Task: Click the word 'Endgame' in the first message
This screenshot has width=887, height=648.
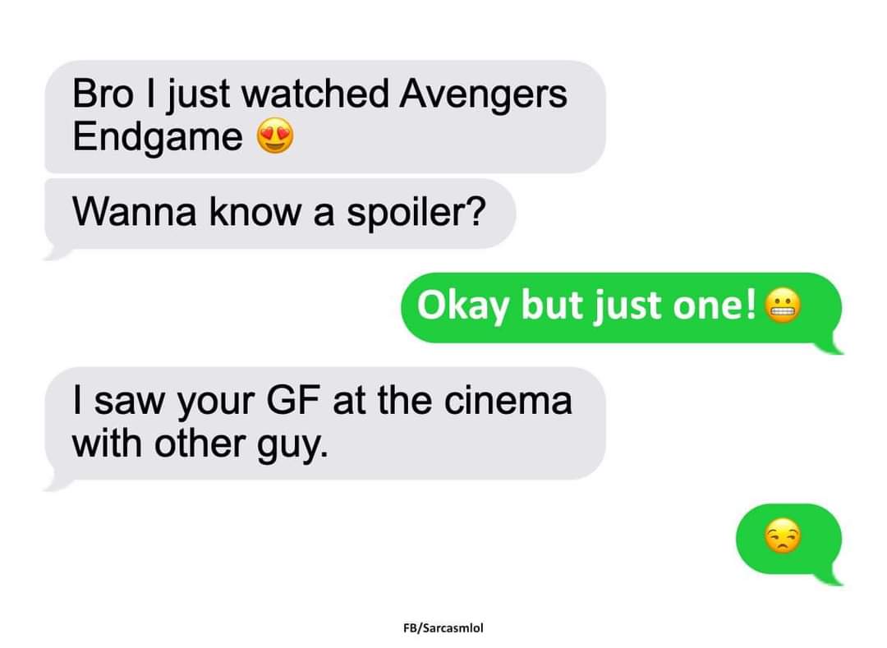Action: pos(157,139)
